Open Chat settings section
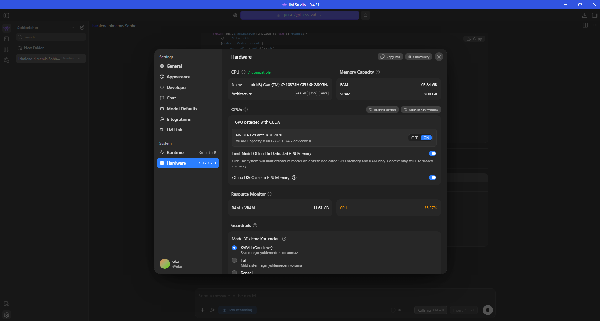Viewport: 600px width, 321px height. click(x=188, y=98)
